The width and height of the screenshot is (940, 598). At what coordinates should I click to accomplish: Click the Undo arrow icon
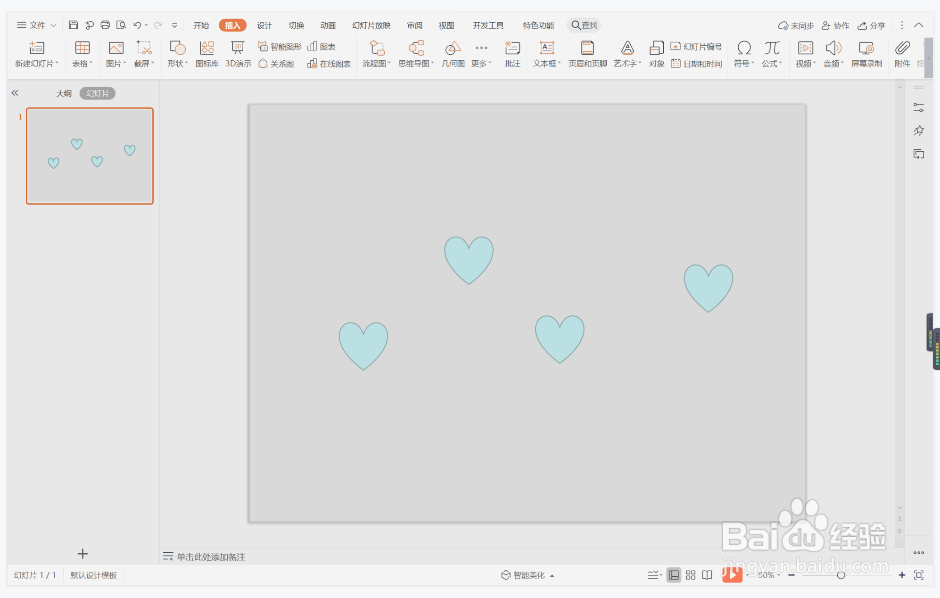[137, 25]
